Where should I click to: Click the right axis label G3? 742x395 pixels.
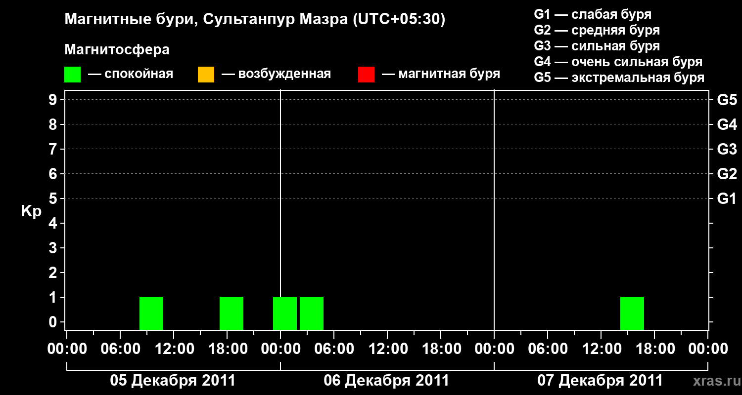727,149
